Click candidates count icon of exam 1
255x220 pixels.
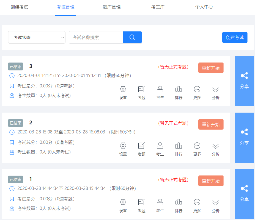click(x=12, y=208)
